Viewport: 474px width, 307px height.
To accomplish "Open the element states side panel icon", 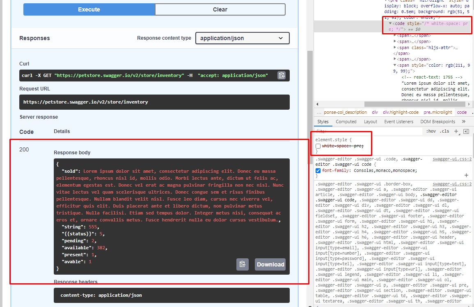I will (466, 131).
